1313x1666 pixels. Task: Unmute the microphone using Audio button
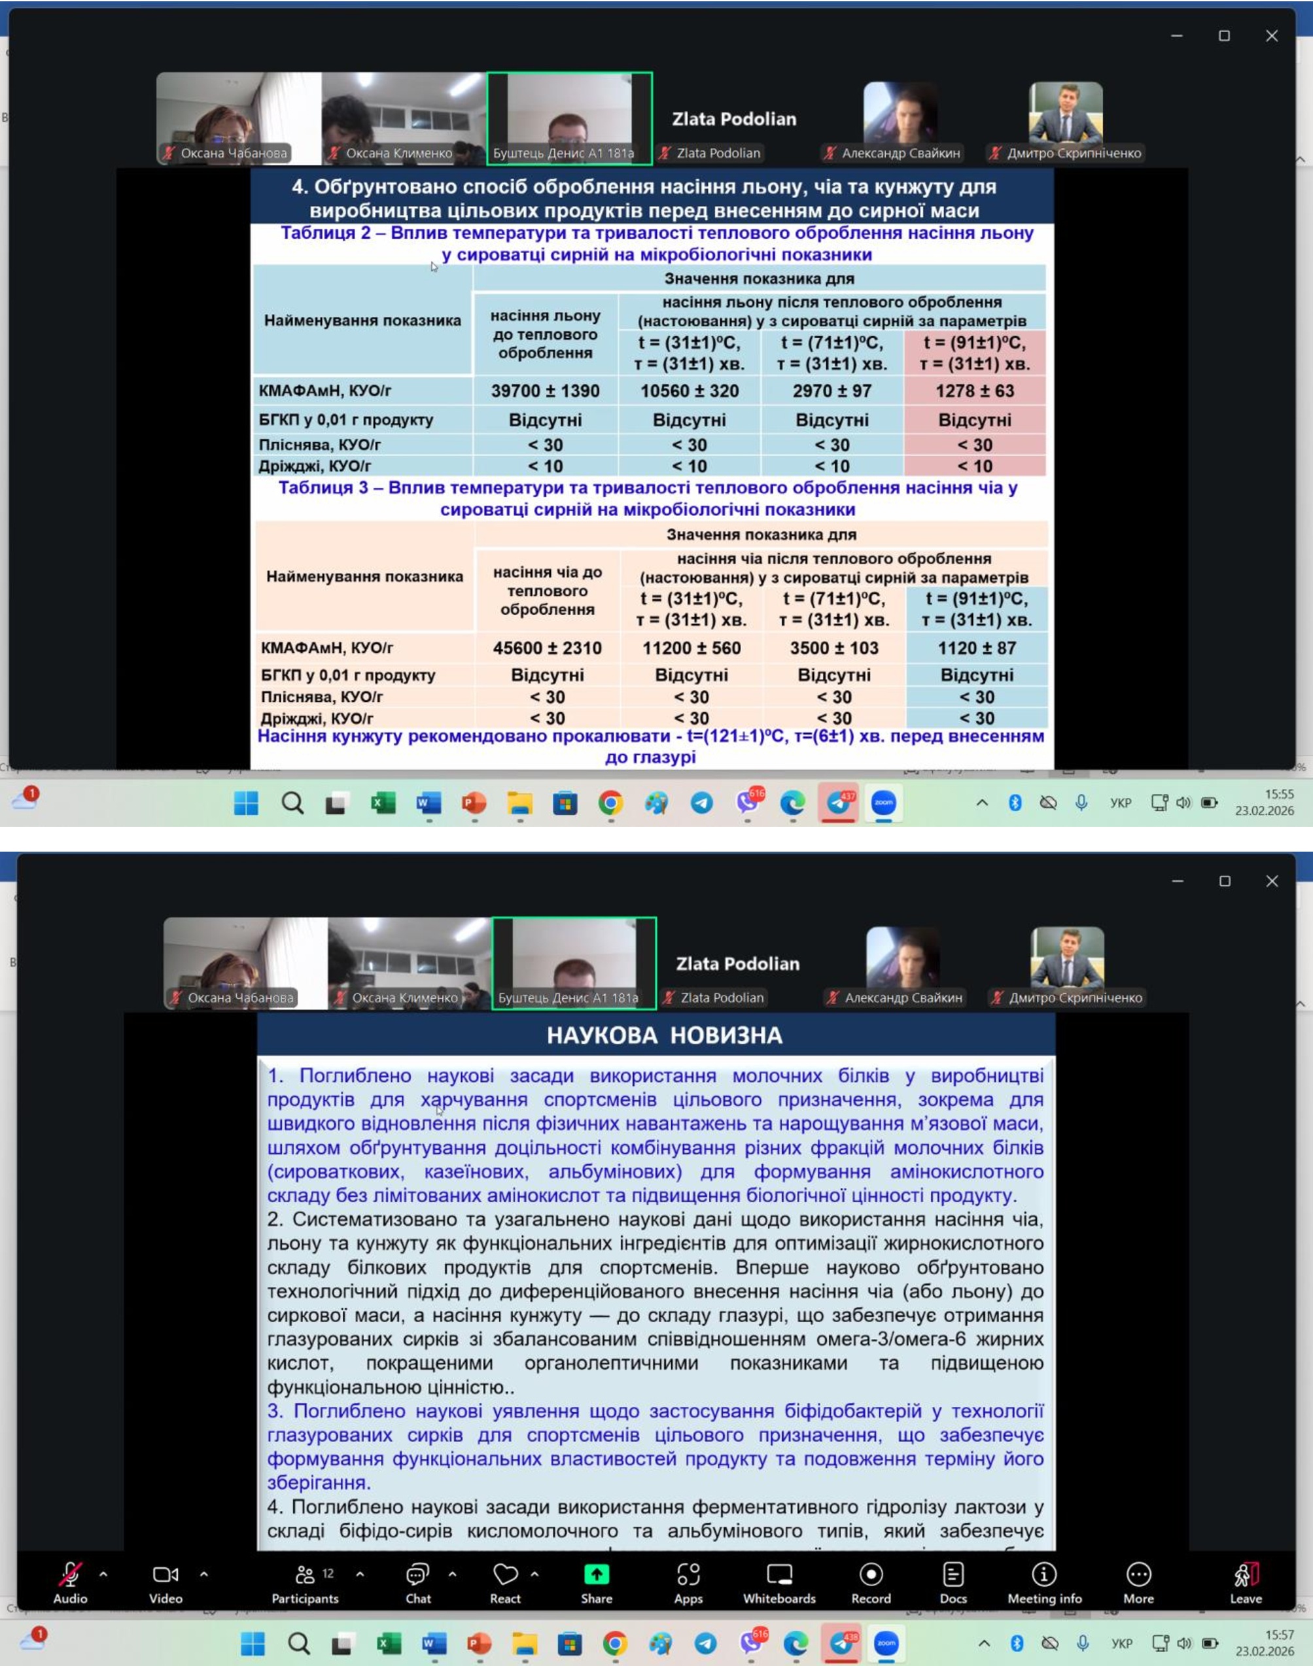click(x=70, y=1575)
